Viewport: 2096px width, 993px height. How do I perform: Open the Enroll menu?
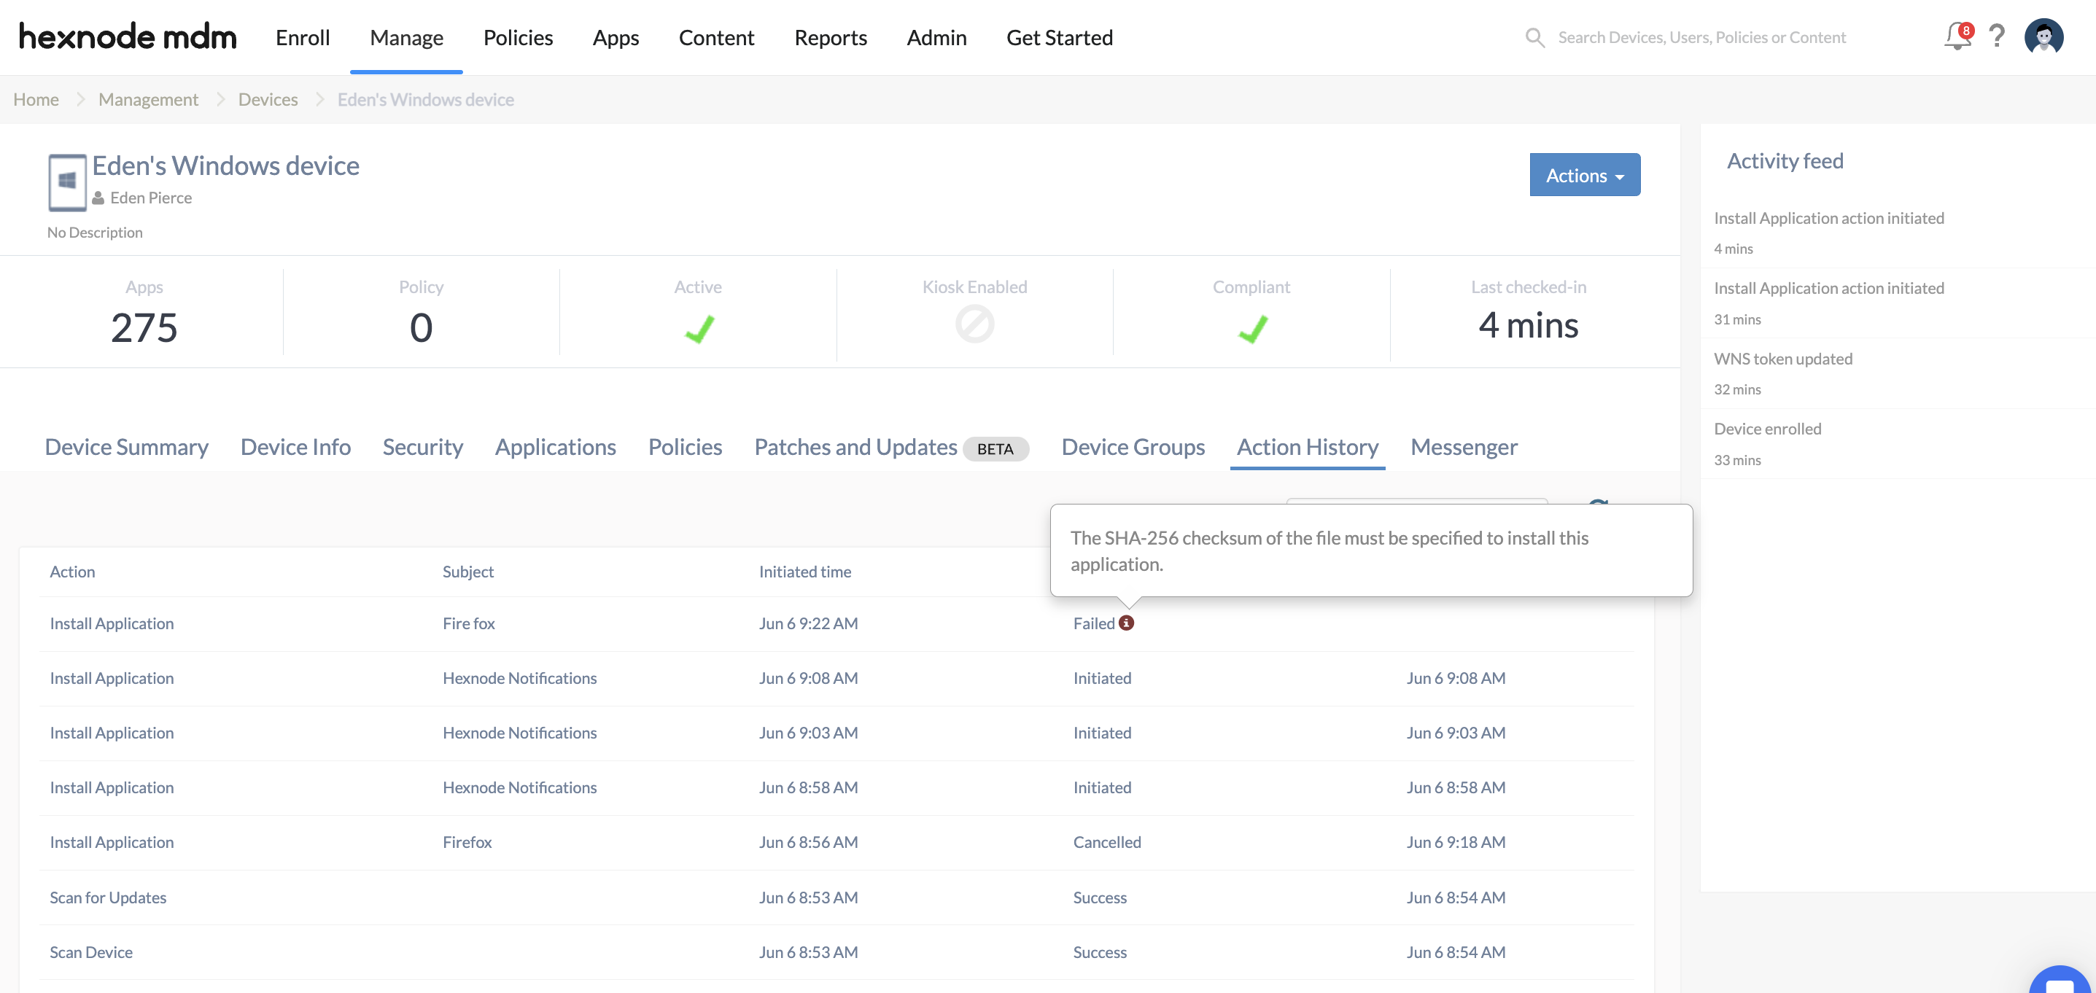pyautogui.click(x=303, y=37)
